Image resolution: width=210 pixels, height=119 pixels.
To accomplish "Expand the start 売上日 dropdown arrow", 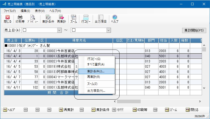I will pyautogui.click(x=59, y=30).
